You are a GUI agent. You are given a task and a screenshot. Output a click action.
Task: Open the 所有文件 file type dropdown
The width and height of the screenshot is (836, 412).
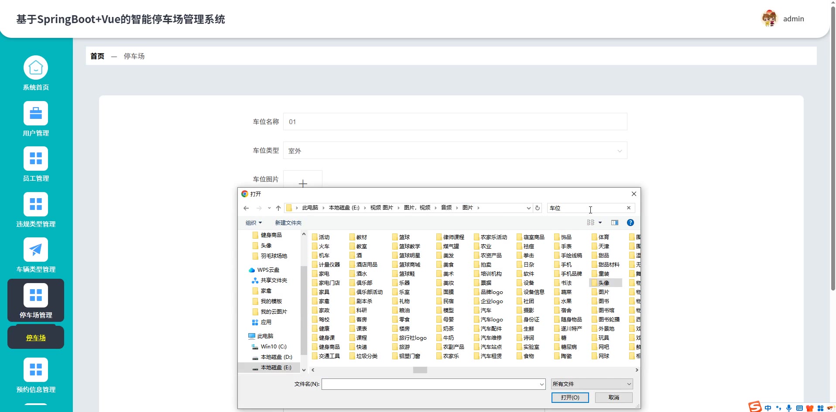(592, 384)
